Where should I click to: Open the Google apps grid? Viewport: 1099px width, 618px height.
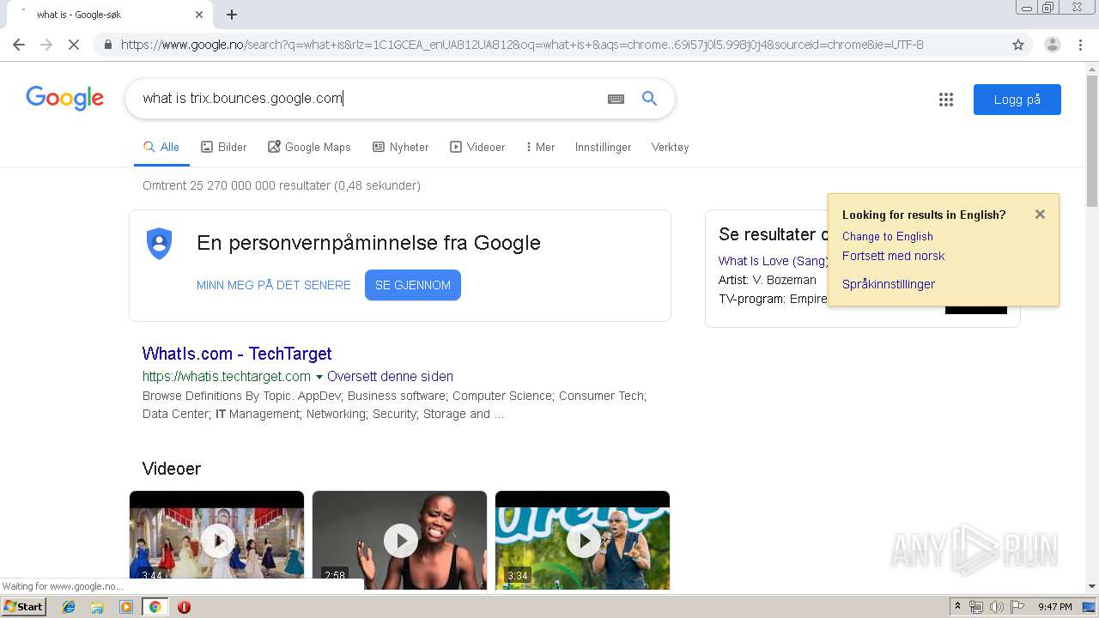946,100
